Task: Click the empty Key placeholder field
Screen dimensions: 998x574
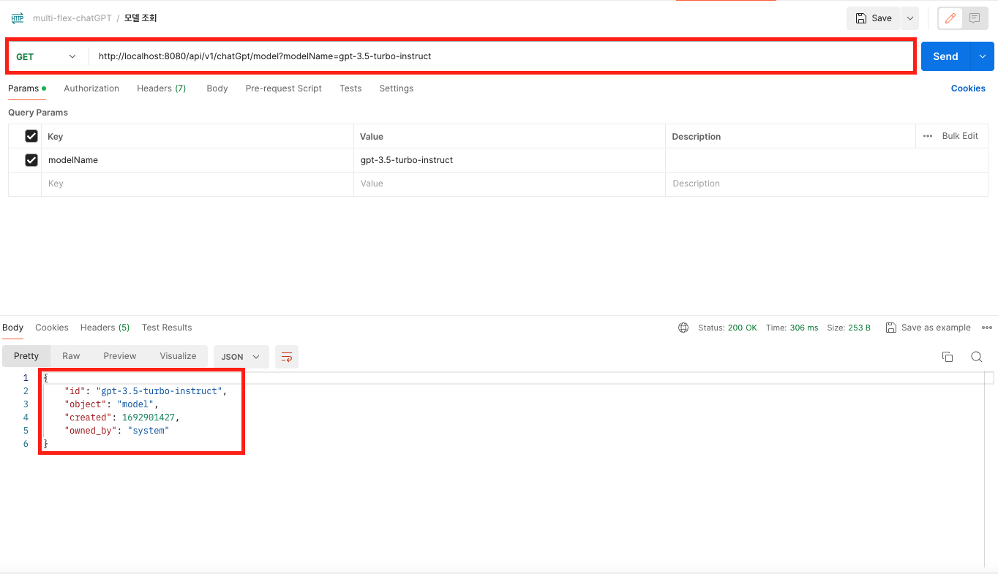Action: click(197, 184)
